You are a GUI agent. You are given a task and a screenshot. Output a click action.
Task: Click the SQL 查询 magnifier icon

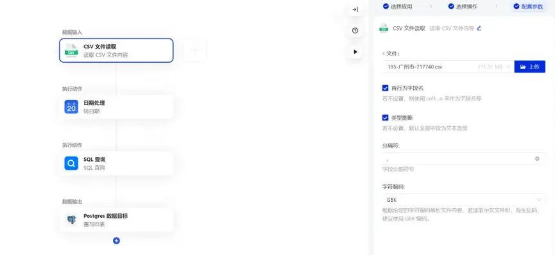click(71, 163)
